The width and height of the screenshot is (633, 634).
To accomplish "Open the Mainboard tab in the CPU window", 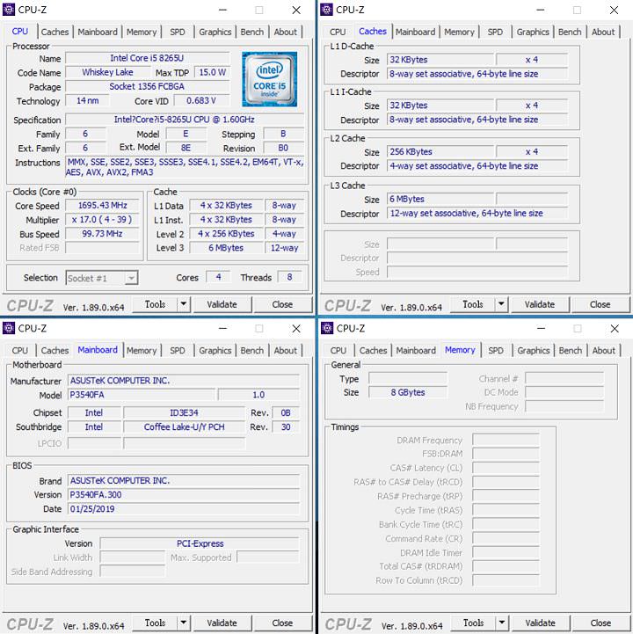I will click(x=98, y=32).
